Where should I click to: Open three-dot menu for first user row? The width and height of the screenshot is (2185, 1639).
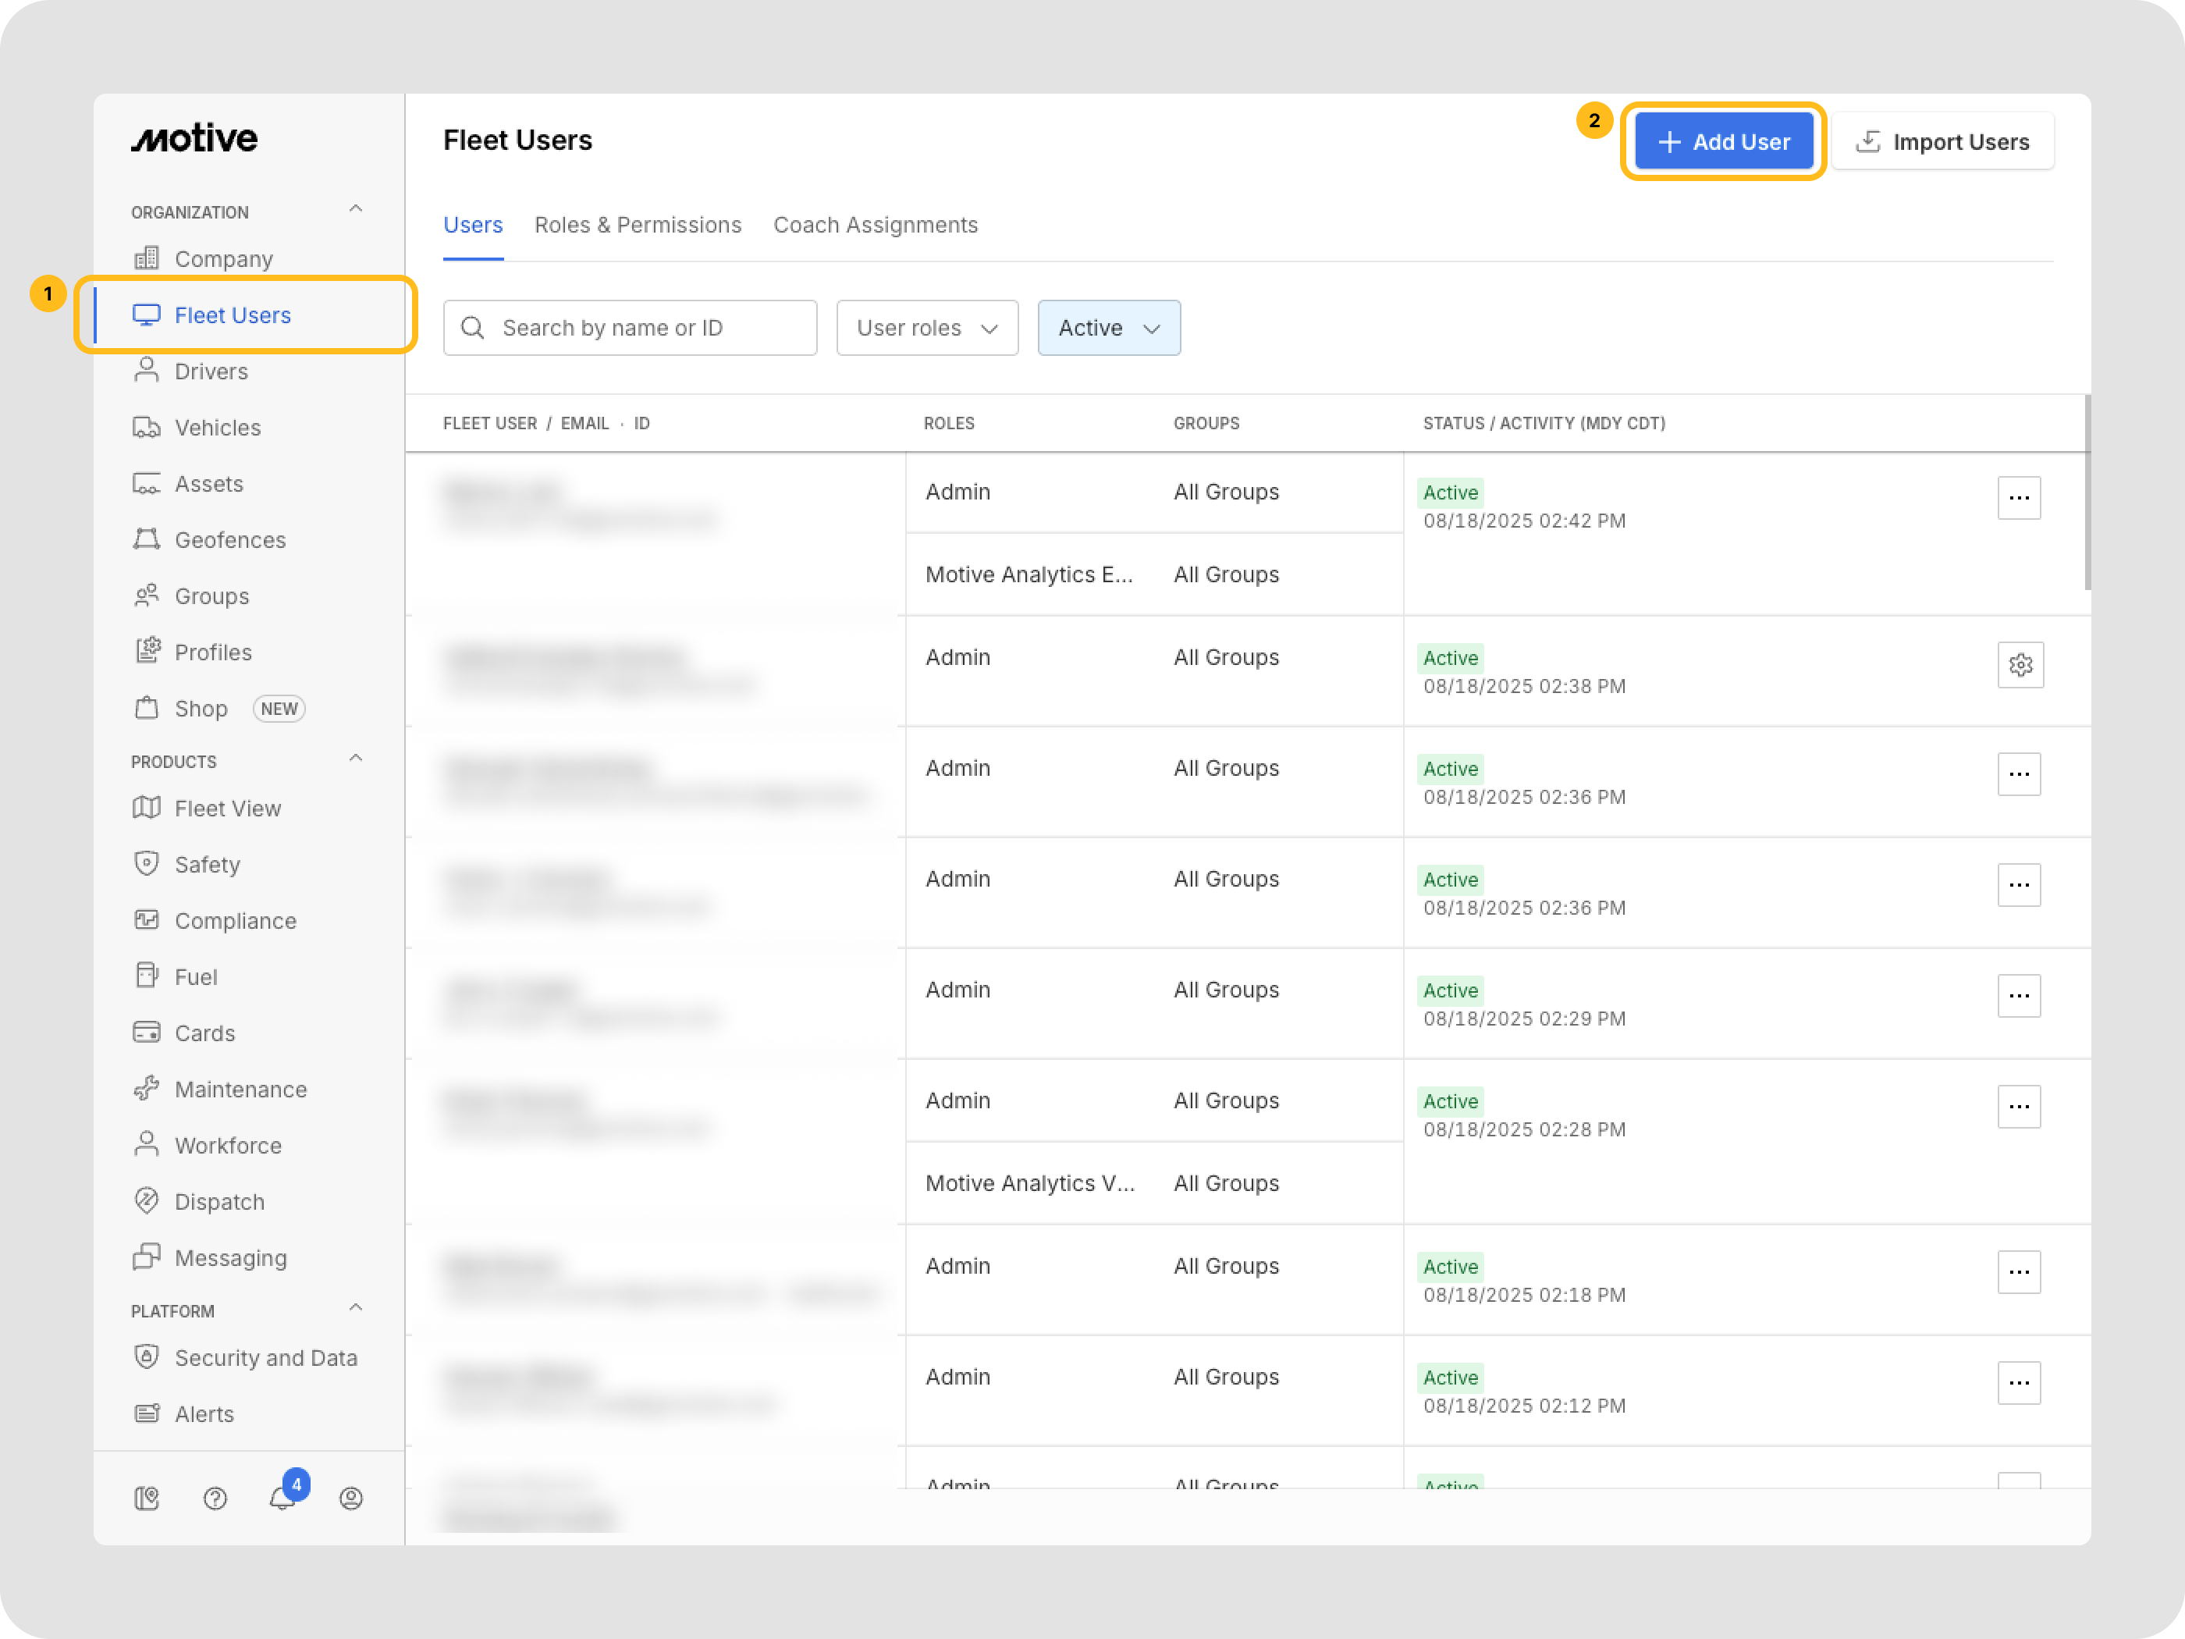[2018, 498]
